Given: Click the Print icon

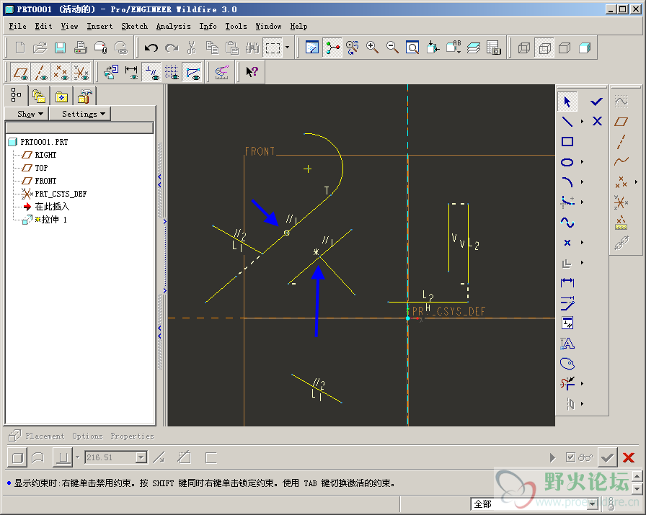Looking at the screenshot, I should 80,48.
